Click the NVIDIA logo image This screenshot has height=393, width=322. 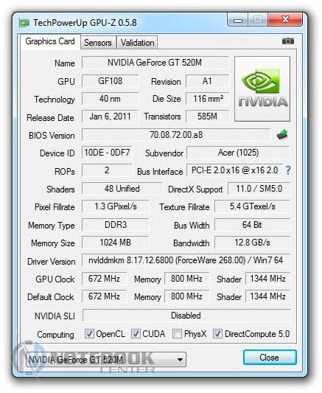pos(262,88)
